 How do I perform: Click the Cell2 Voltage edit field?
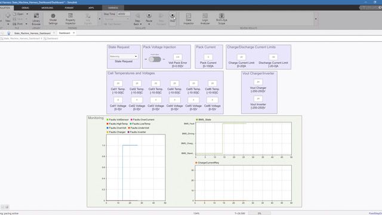(x=137, y=100)
